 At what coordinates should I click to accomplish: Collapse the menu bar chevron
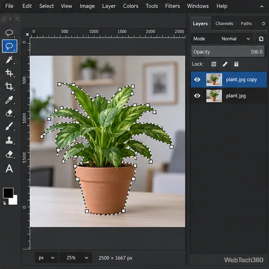click(x=262, y=6)
